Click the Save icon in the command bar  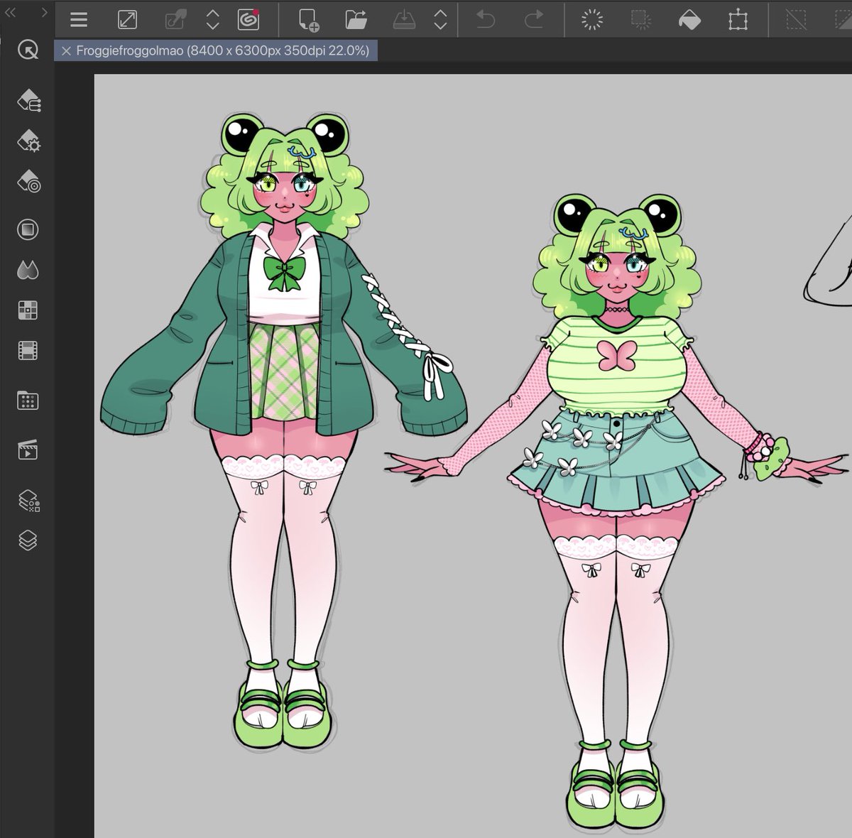click(x=403, y=20)
